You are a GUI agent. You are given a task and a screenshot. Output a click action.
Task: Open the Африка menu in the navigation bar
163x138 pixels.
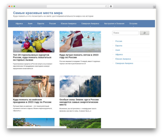[x=19, y=23]
